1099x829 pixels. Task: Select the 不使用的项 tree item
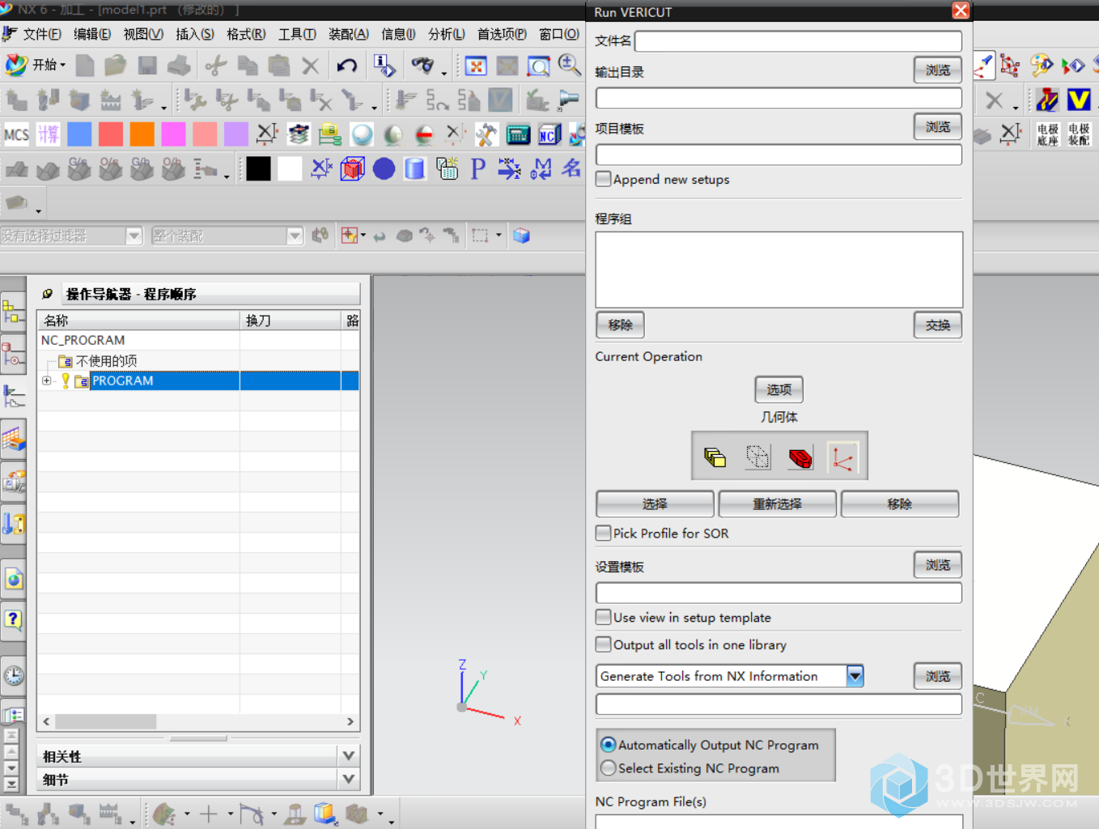106,360
